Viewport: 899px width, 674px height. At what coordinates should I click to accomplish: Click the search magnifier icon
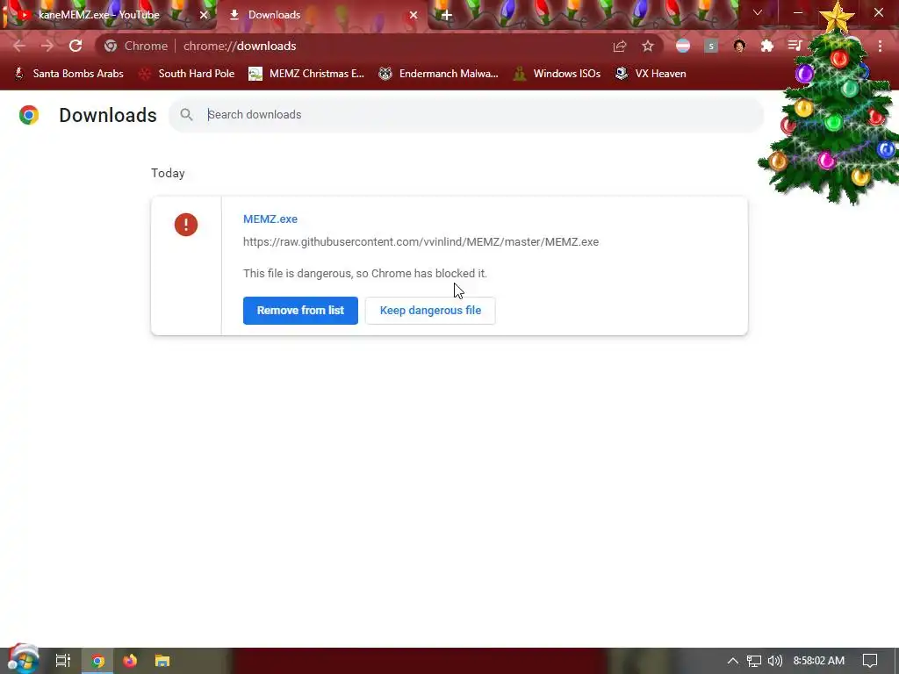tap(186, 115)
